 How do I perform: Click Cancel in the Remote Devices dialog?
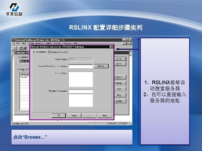click(74, 115)
